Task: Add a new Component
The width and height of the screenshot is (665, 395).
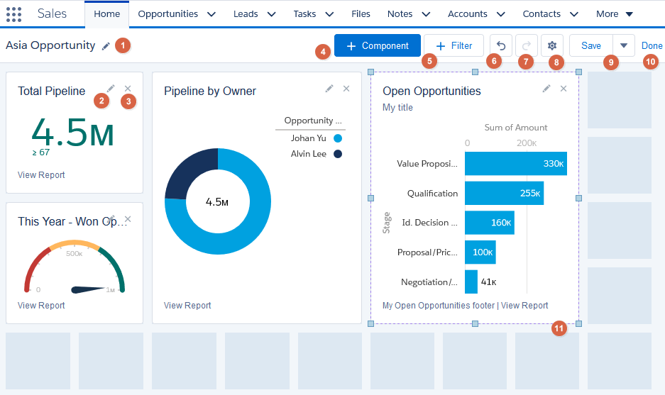Action: pos(378,45)
